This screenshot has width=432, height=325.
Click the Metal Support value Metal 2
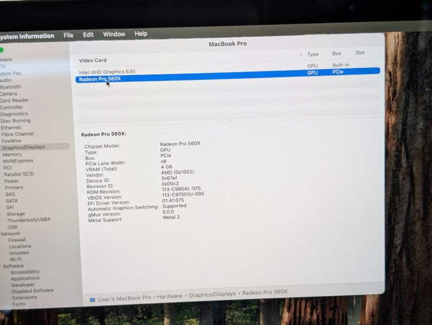[x=171, y=218]
